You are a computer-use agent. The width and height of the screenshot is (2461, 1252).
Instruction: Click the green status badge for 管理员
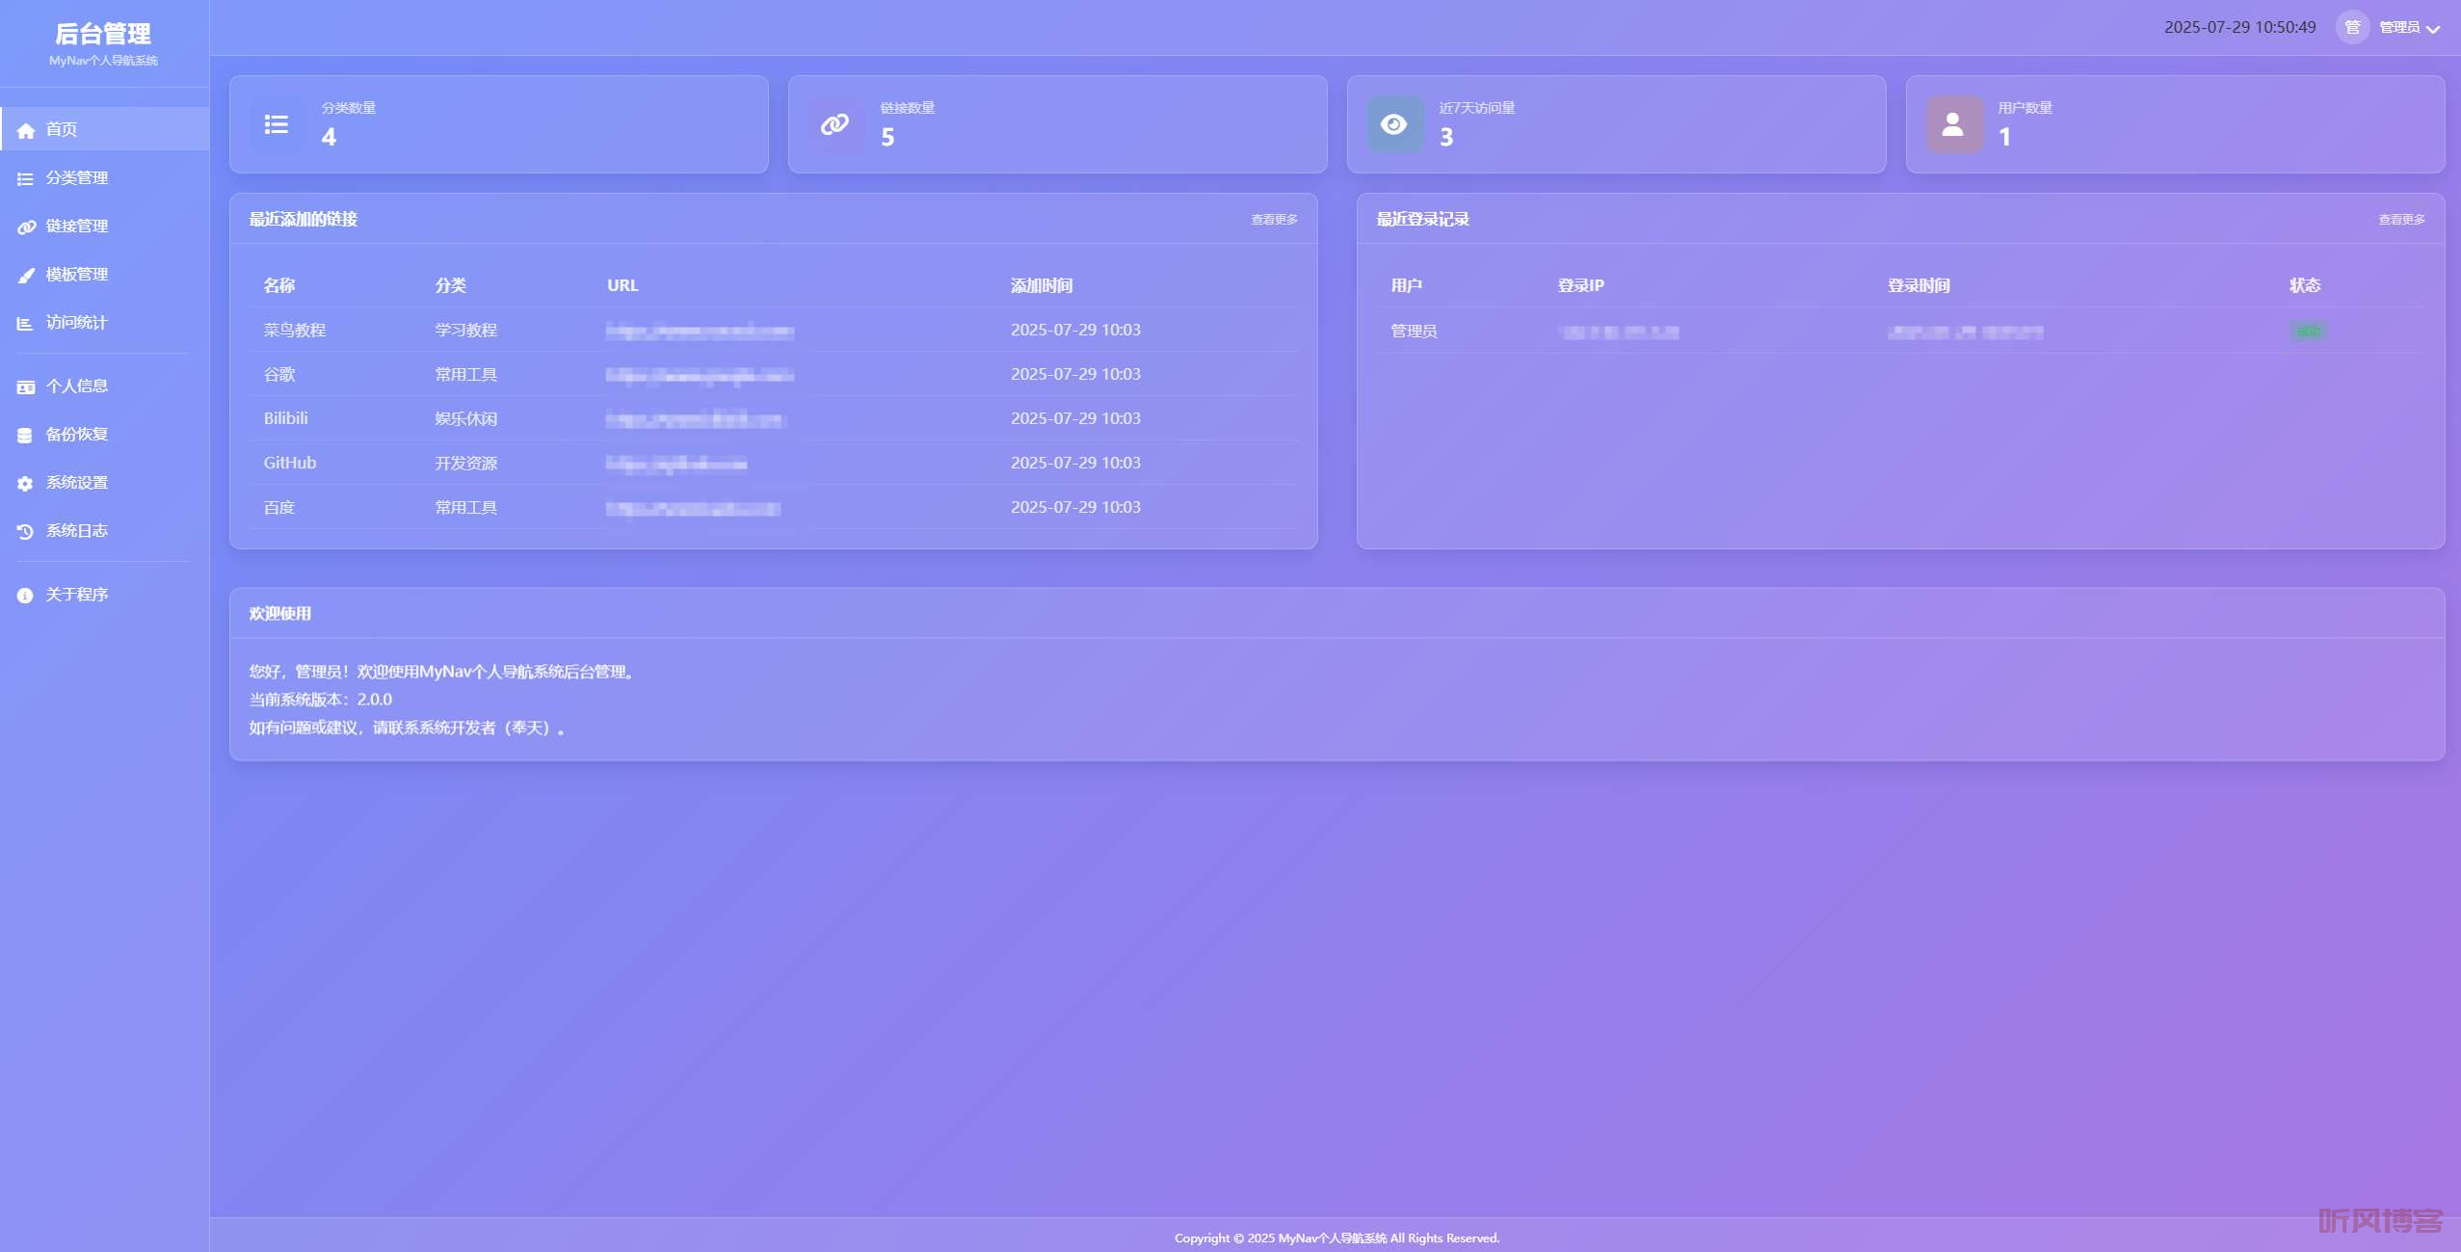tap(2308, 332)
